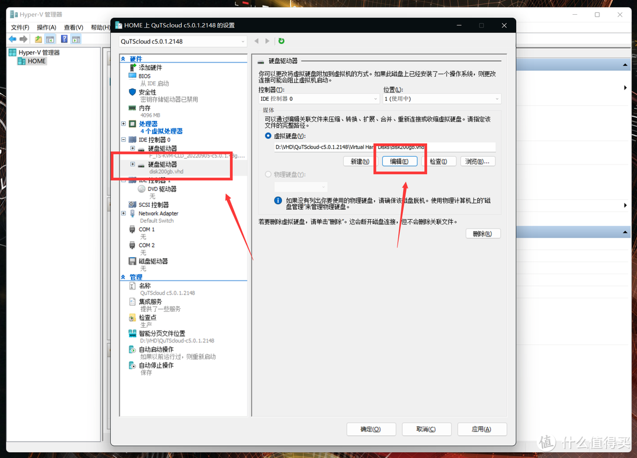
Task: Open the Location dropdown (1 in use)
Action: pos(442,98)
